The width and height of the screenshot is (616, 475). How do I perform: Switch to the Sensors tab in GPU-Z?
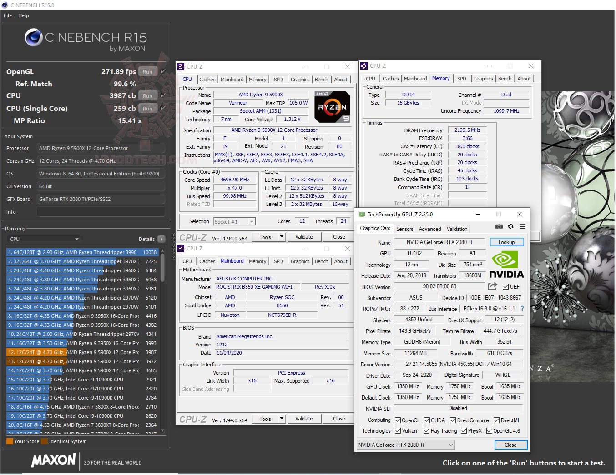[404, 229]
